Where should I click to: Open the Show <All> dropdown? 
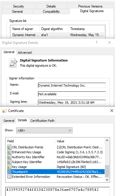(x=44, y=130)
